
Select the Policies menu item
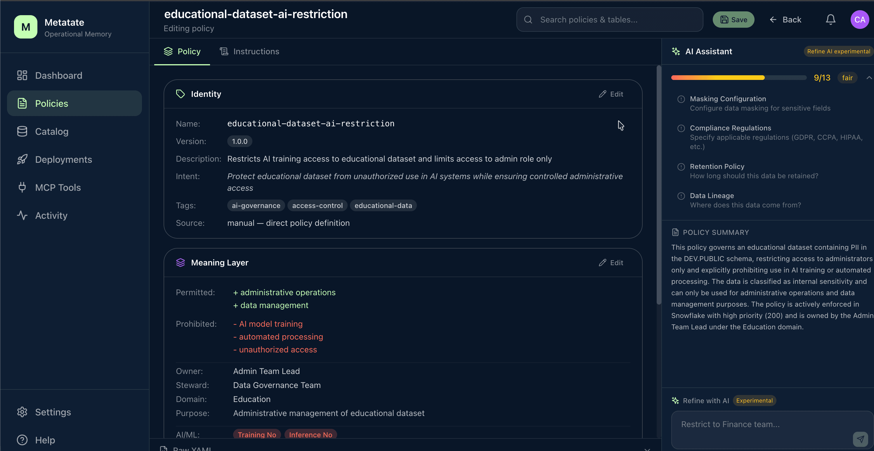click(x=51, y=103)
